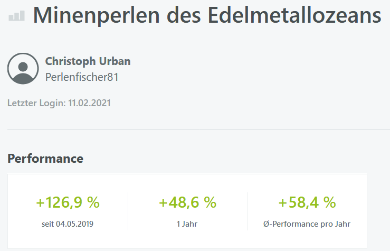Click the bar chart icon beside the title
The height and width of the screenshot is (251, 390).
(16, 16)
